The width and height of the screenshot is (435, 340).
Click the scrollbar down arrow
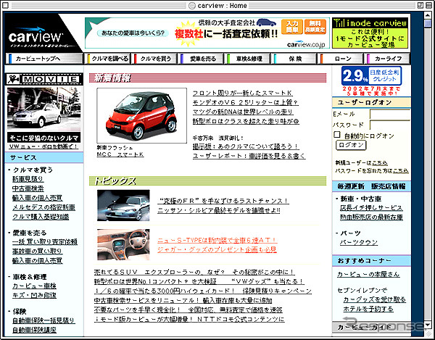[428, 325]
